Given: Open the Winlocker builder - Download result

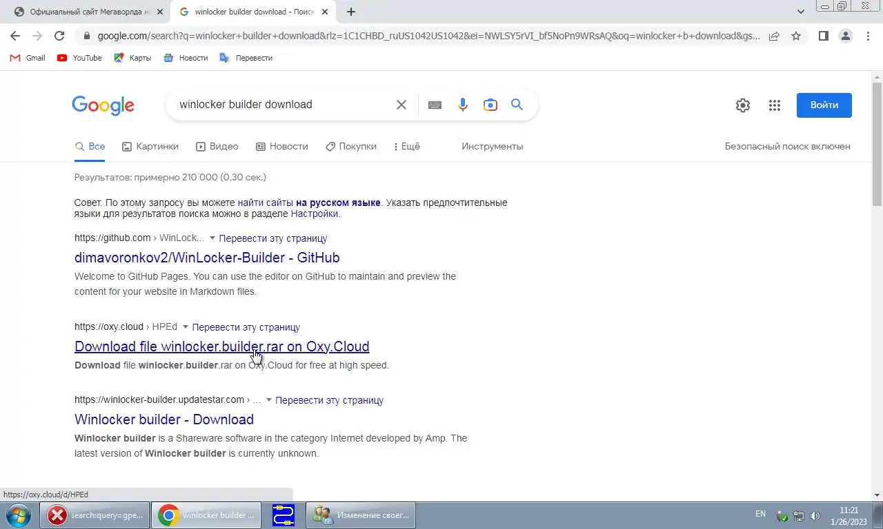Looking at the screenshot, I should (x=164, y=419).
